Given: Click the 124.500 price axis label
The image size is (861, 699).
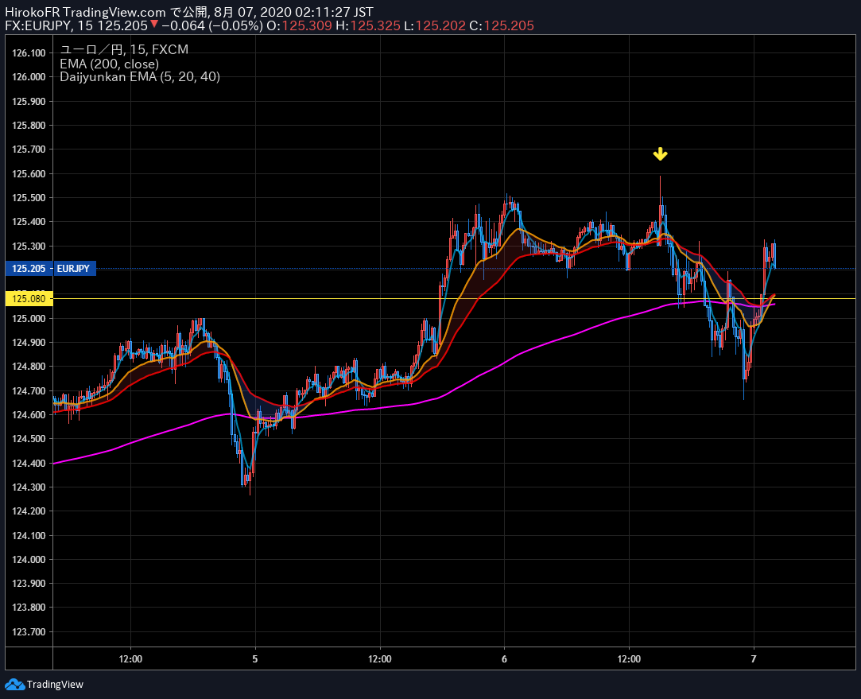Looking at the screenshot, I should point(29,439).
